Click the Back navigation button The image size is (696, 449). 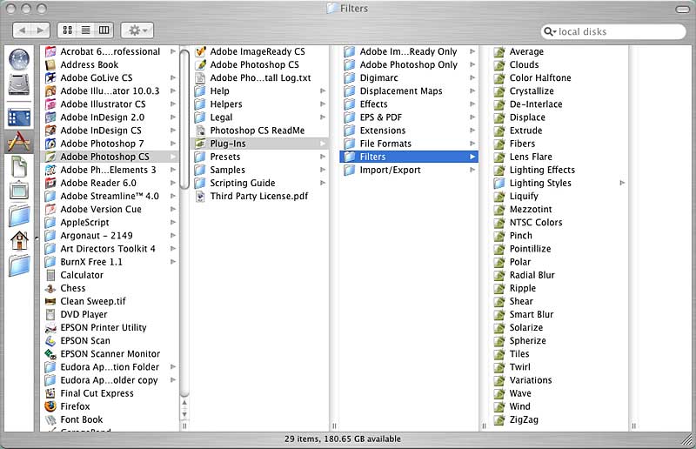tap(22, 30)
